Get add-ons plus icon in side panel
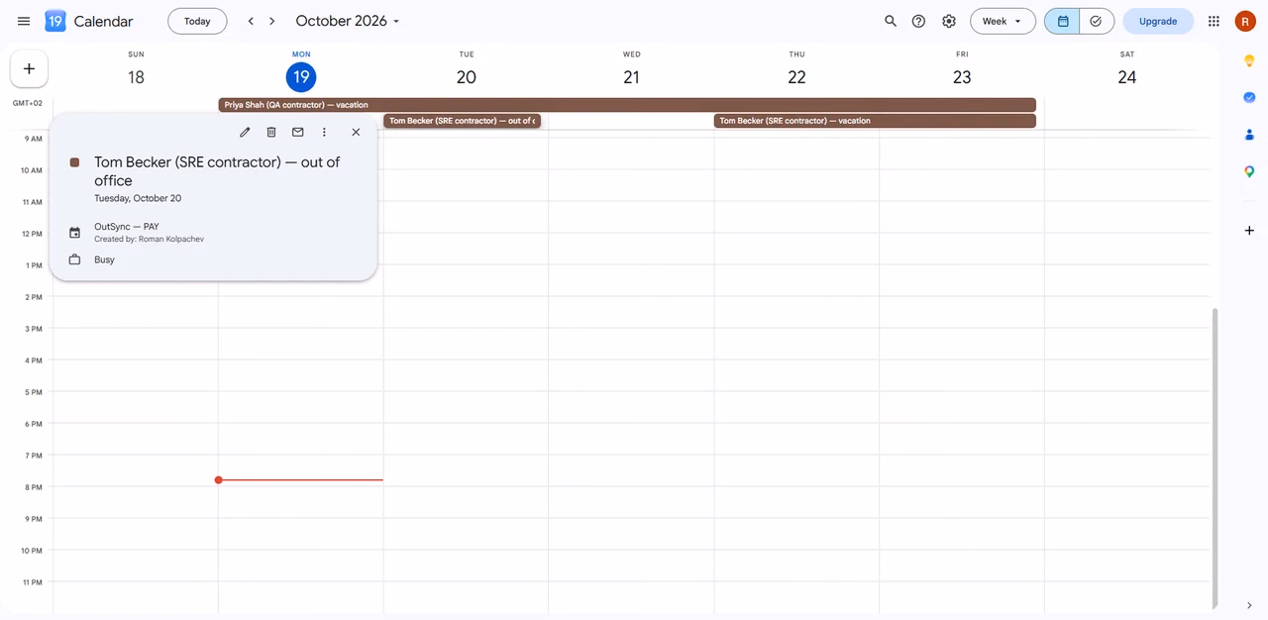The image size is (1268, 620). tap(1249, 231)
